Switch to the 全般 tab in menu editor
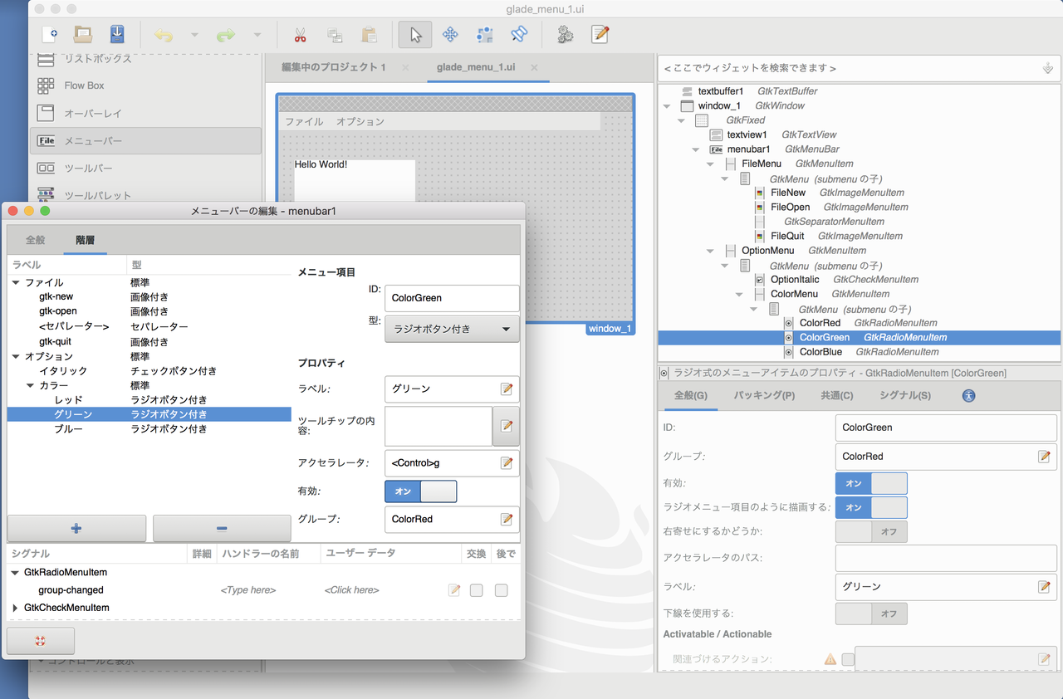1063x699 pixels. (35, 239)
